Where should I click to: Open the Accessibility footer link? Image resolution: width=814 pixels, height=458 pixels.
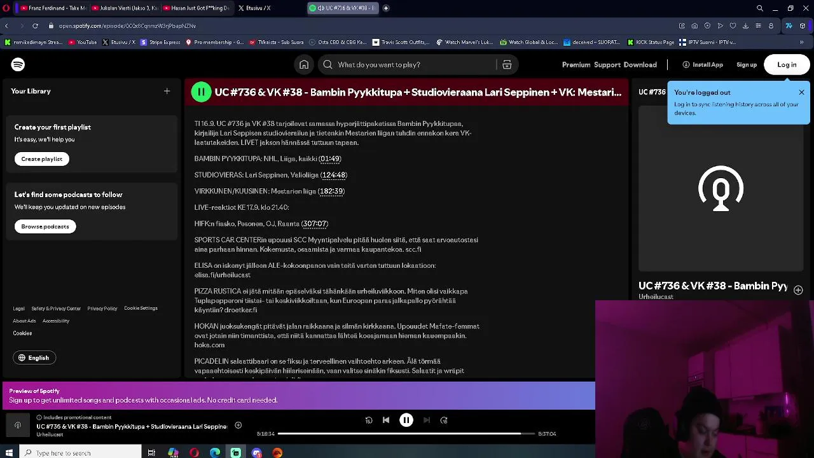pos(56,321)
